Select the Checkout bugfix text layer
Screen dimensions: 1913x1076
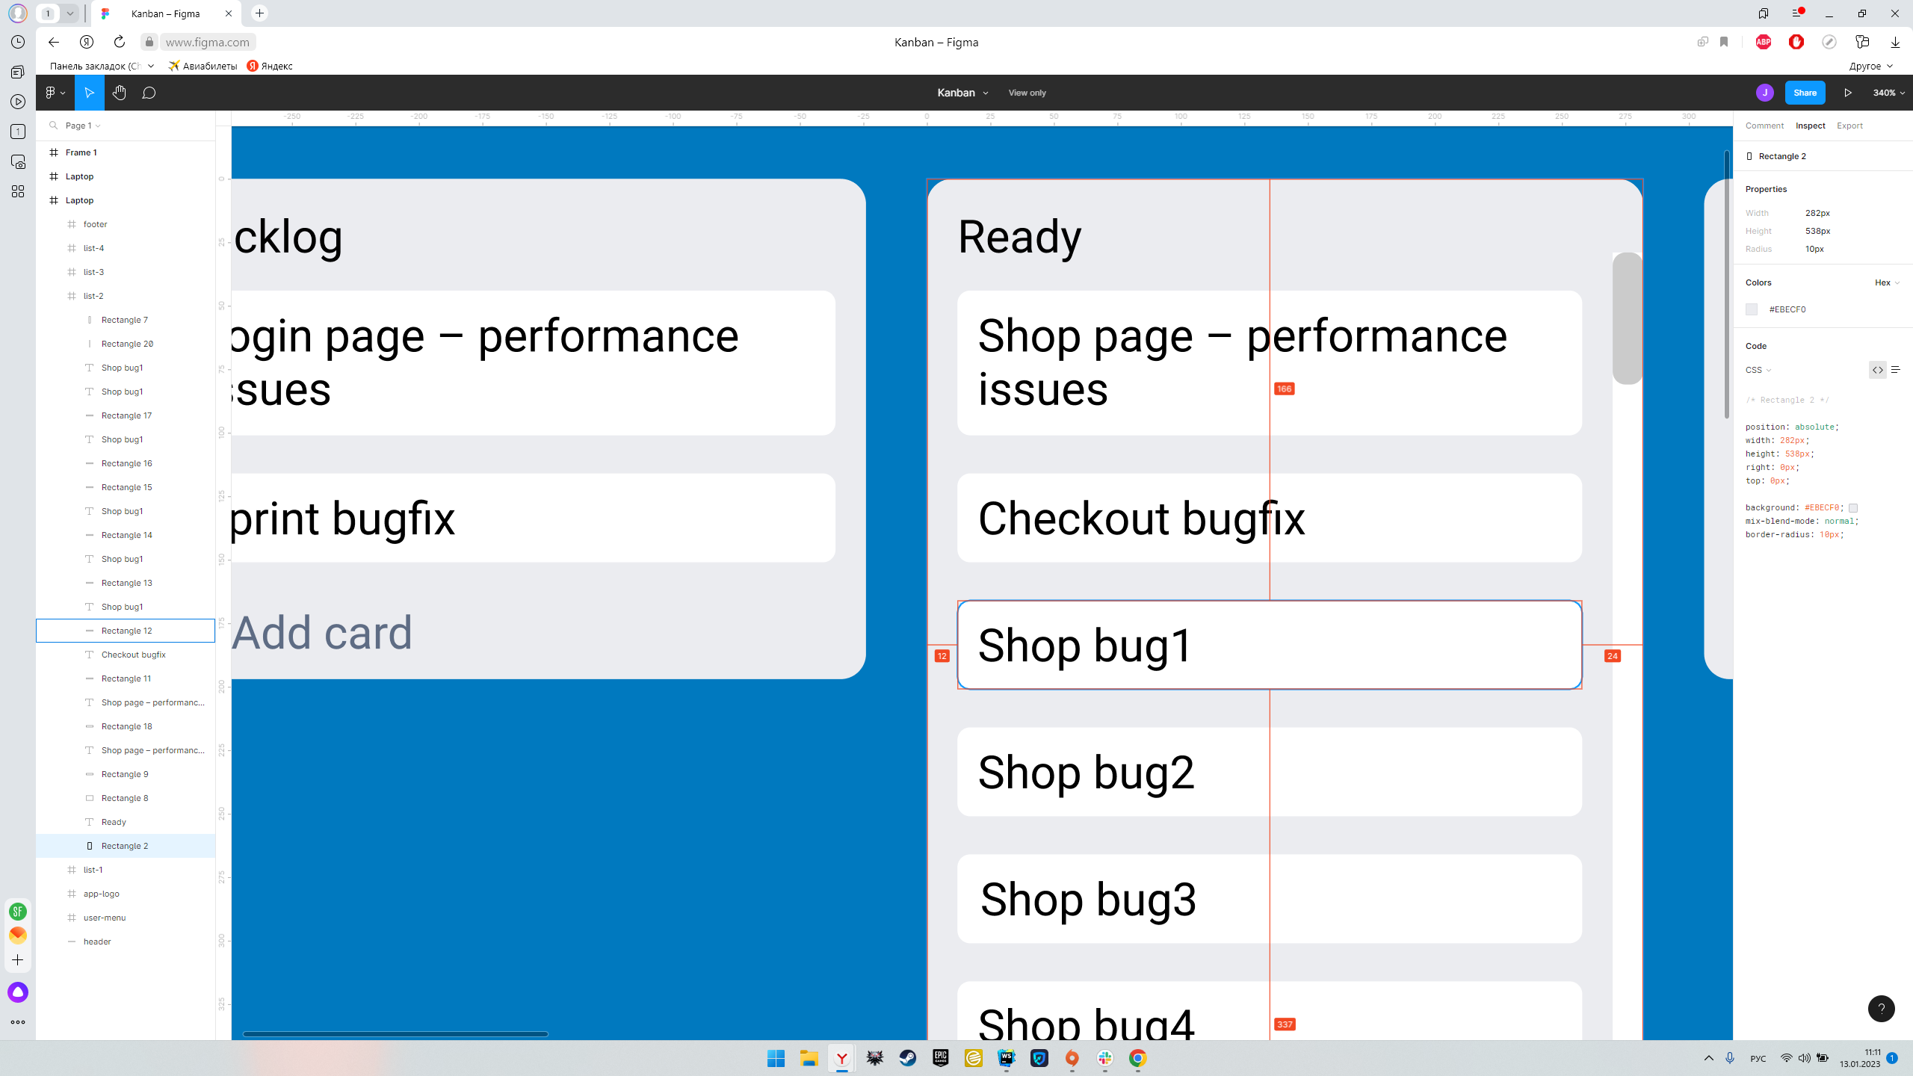(x=126, y=655)
